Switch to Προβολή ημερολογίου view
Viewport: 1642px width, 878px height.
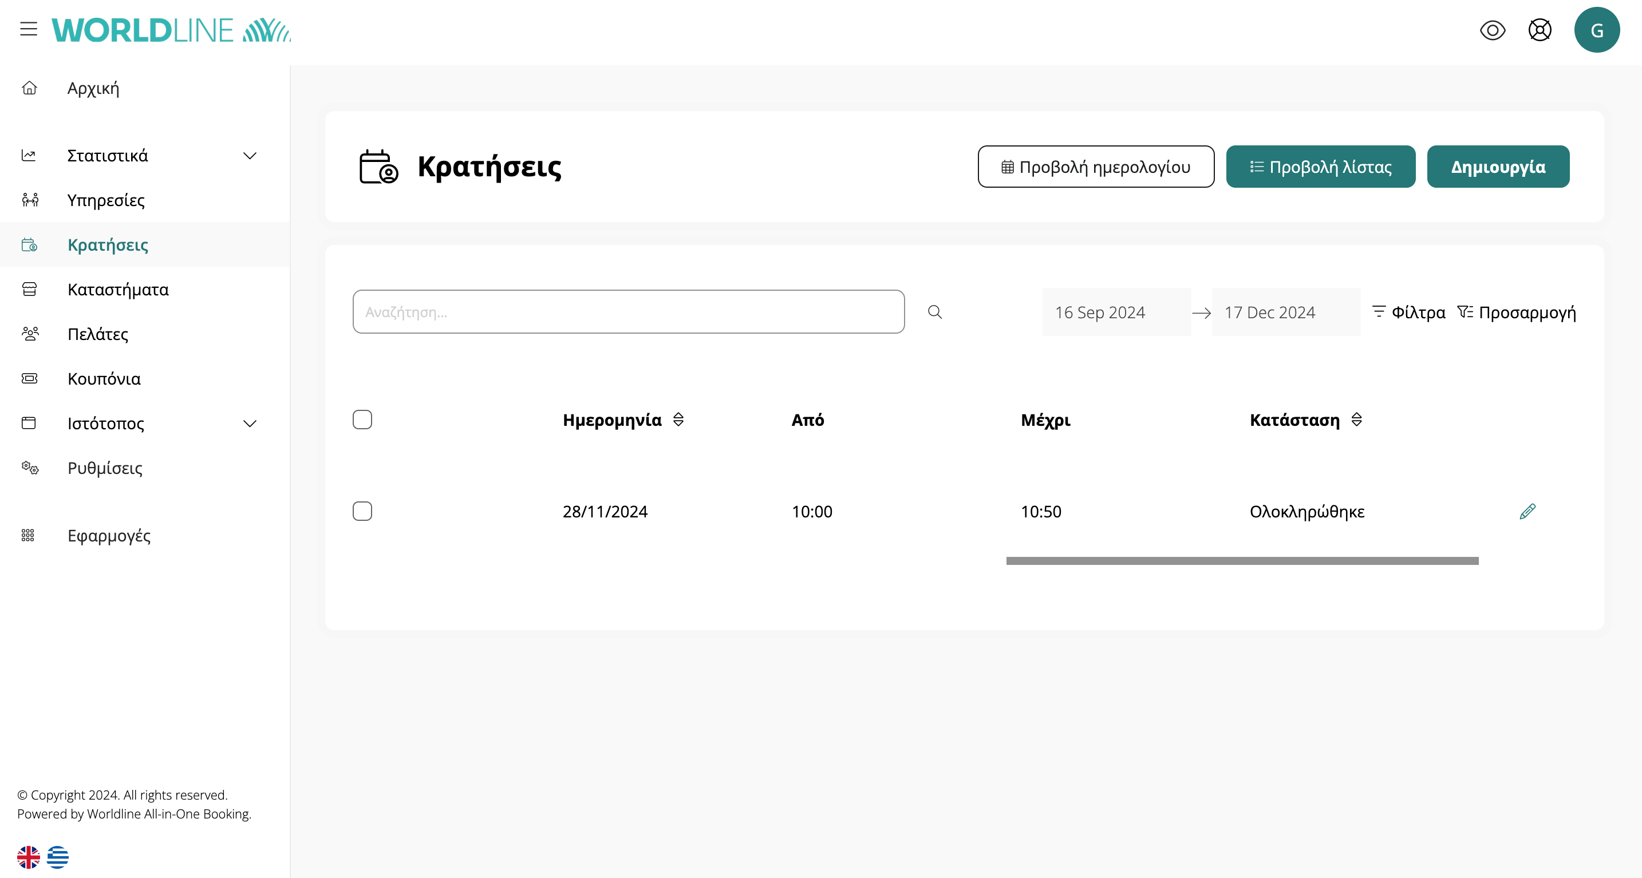click(1095, 167)
